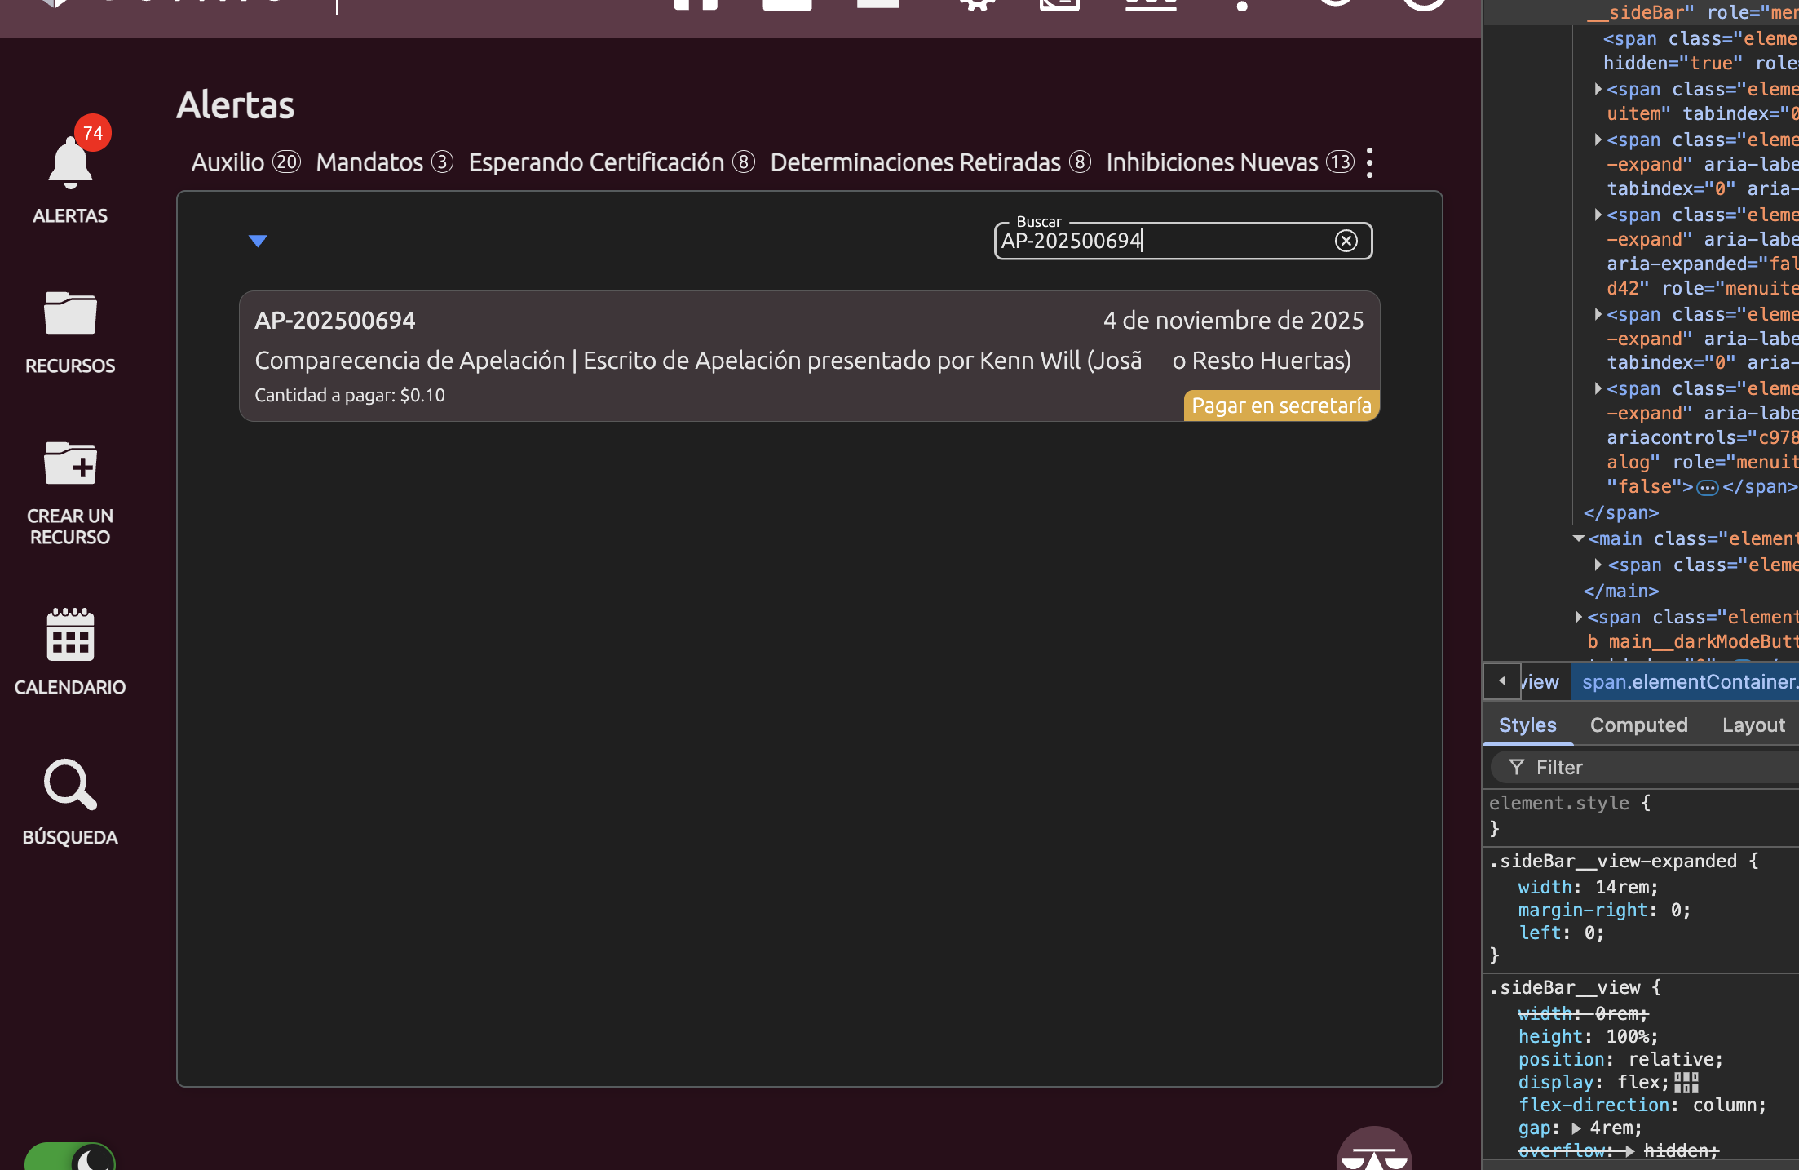
Task: Click the Pagar en secretaría button
Action: tap(1281, 406)
